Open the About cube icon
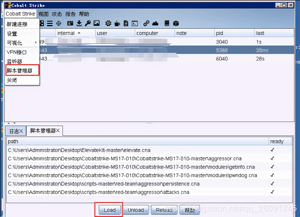 176,23
